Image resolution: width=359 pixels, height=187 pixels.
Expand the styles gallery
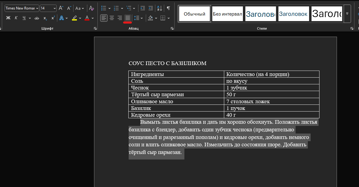pyautogui.click(x=347, y=14)
